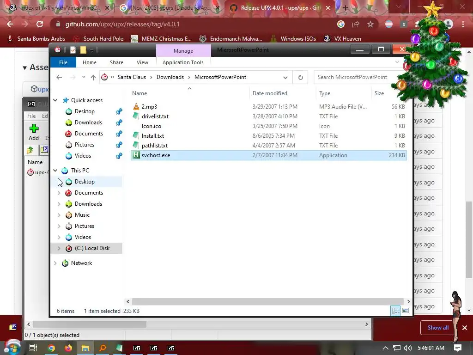The width and height of the screenshot is (473, 355).
Task: Switch to details view in Explorer status bar
Action: coord(395,311)
